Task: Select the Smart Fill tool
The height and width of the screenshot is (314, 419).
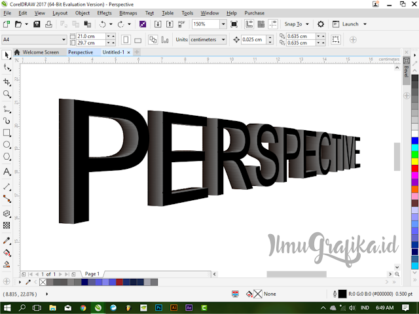Action: coord(7,264)
